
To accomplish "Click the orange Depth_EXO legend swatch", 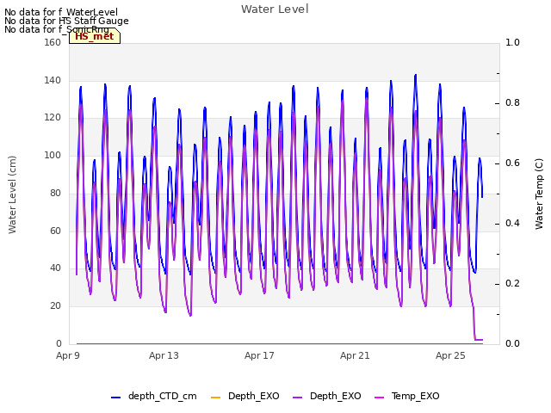I will coord(215,398).
